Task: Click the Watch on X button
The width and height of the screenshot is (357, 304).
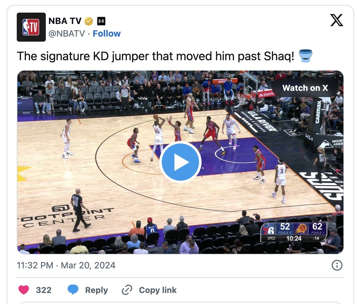Action: click(305, 88)
